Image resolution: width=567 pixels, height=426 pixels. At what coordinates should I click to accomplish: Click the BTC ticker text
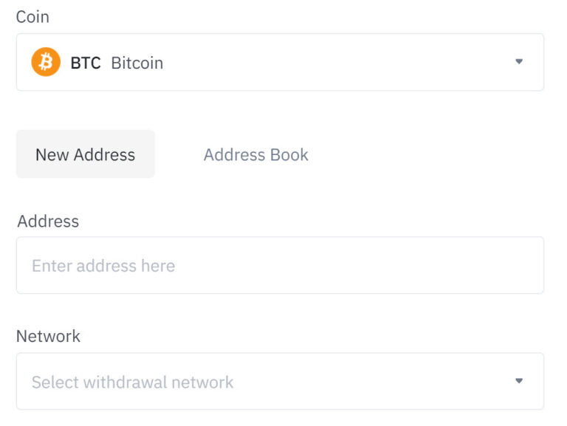coord(86,63)
